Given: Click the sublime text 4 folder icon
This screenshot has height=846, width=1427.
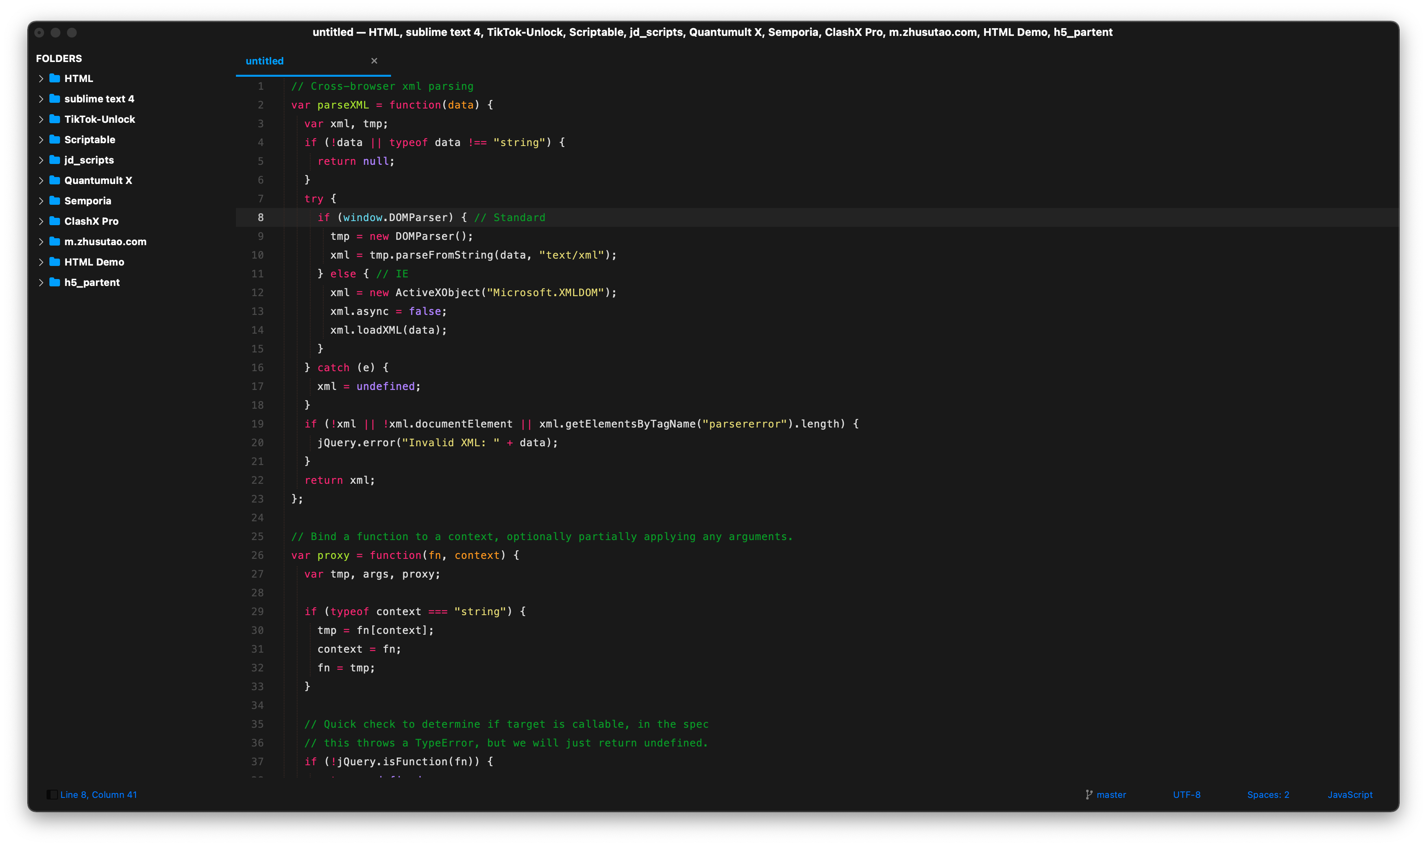Looking at the screenshot, I should [55, 99].
